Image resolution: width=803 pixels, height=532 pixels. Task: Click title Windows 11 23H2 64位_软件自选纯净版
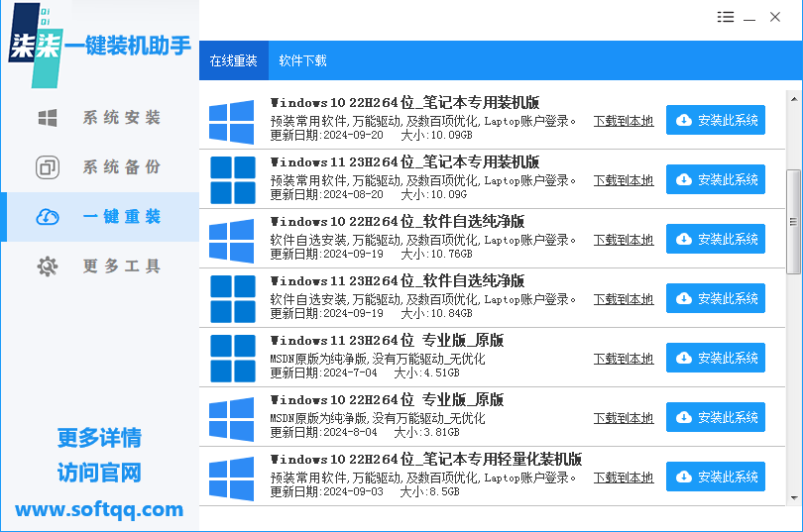(398, 280)
